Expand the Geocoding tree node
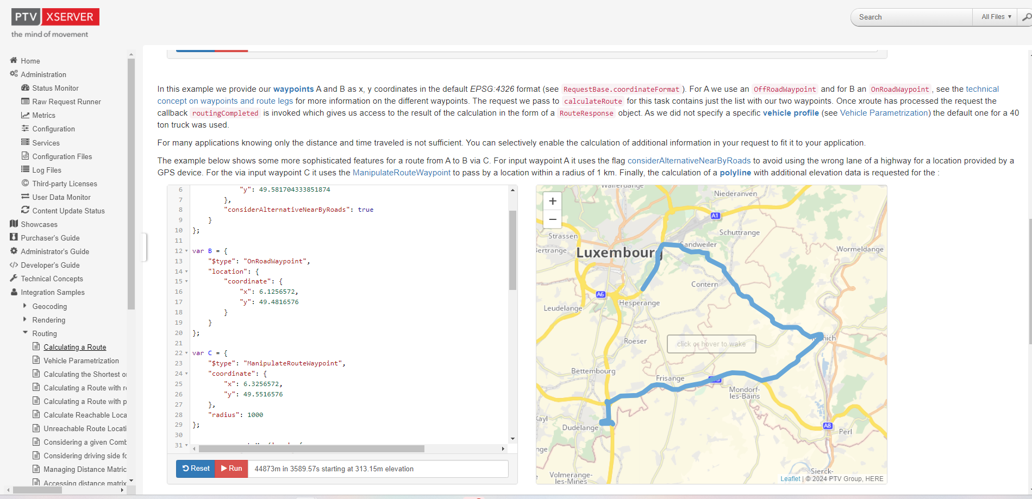Image resolution: width=1032 pixels, height=499 pixels. [x=25, y=306]
